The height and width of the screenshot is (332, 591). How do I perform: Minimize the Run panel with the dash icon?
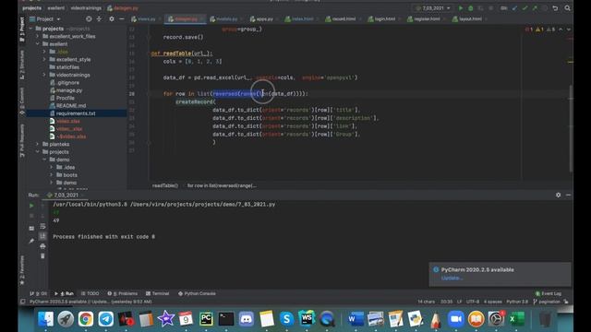[x=569, y=195]
